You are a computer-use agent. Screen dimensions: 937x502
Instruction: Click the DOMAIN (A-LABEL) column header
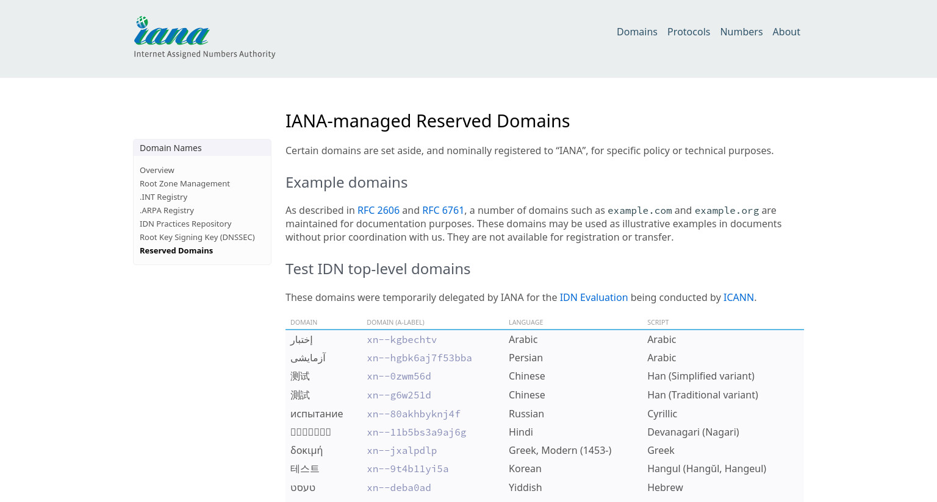tap(395, 322)
